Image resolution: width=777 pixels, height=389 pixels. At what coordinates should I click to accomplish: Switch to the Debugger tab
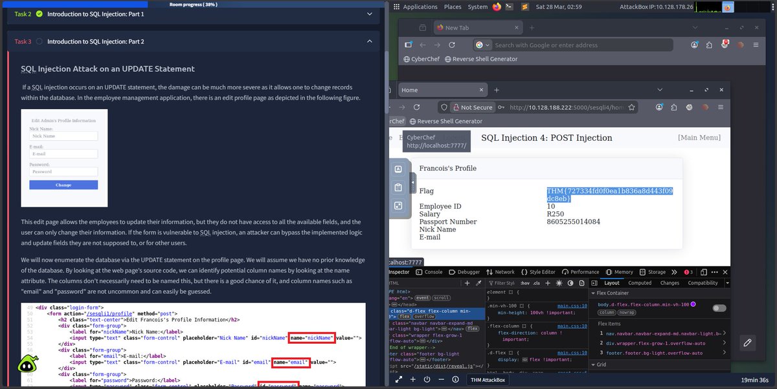point(464,272)
